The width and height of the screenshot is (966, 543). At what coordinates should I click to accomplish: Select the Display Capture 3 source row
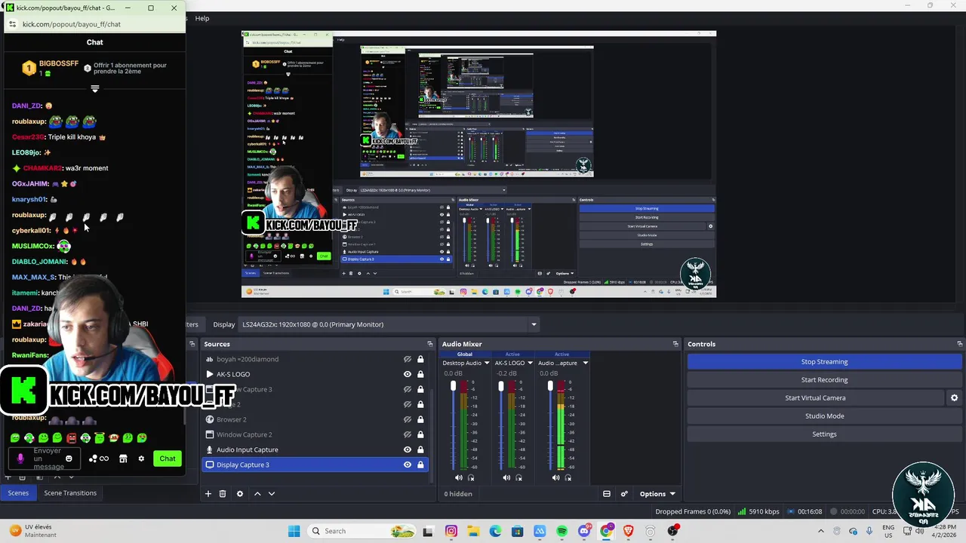tap(315, 465)
